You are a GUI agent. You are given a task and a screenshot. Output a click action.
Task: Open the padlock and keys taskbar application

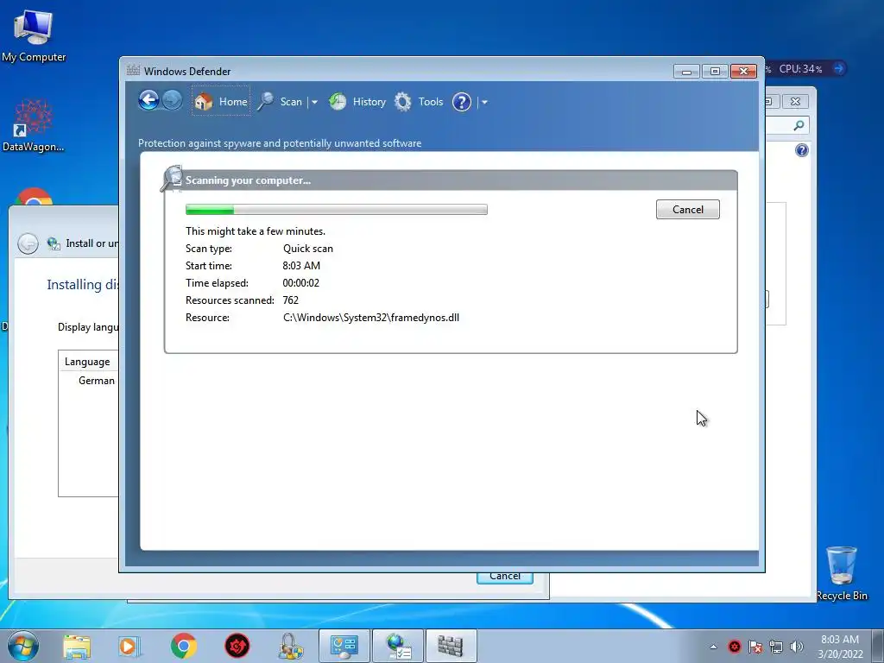(291, 646)
